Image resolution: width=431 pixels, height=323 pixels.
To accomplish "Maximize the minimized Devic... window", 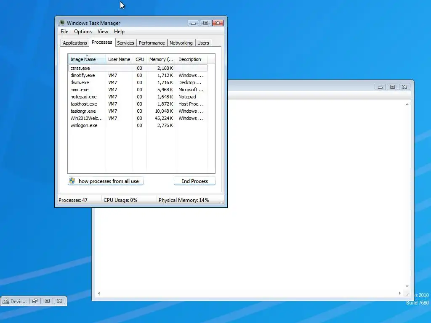I will [47, 301].
